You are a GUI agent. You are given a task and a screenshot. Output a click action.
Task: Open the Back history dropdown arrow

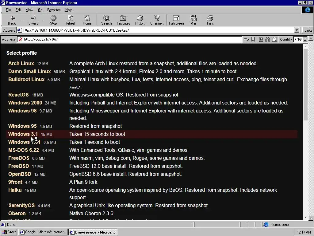coord(22,20)
